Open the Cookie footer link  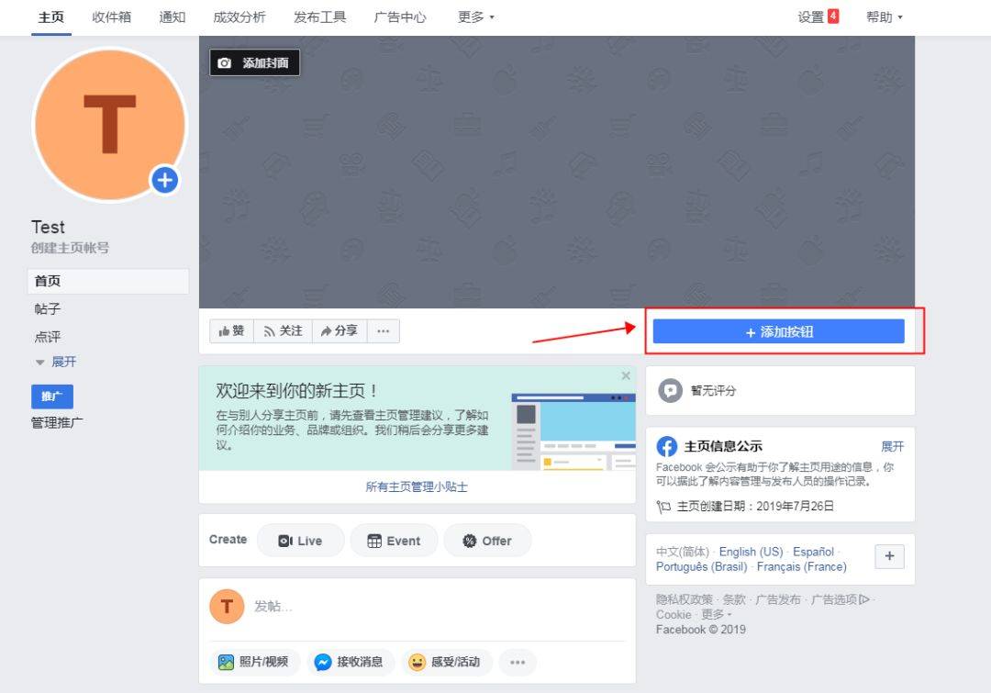pyautogui.click(x=674, y=615)
